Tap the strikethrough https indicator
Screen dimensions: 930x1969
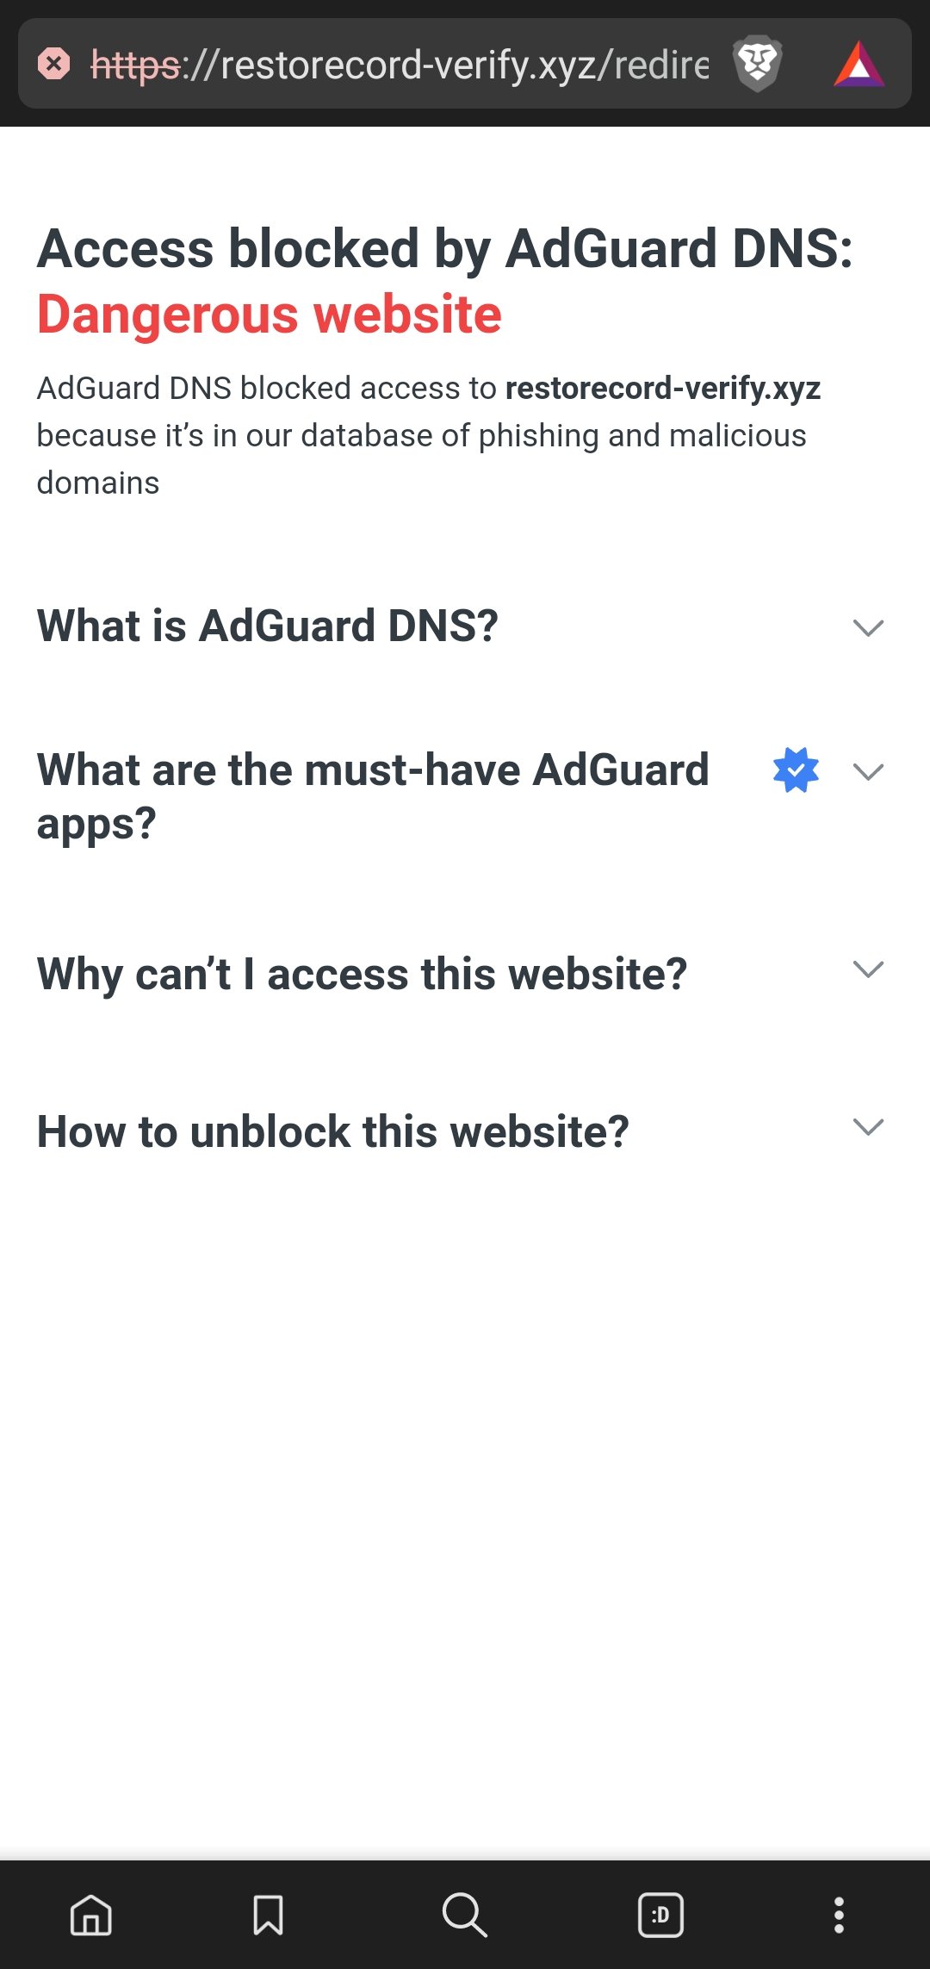(x=133, y=64)
